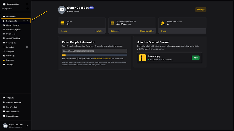This screenshot has width=234, height=131.
Task: Click the Storage Usage database icon
Action: point(112,23)
